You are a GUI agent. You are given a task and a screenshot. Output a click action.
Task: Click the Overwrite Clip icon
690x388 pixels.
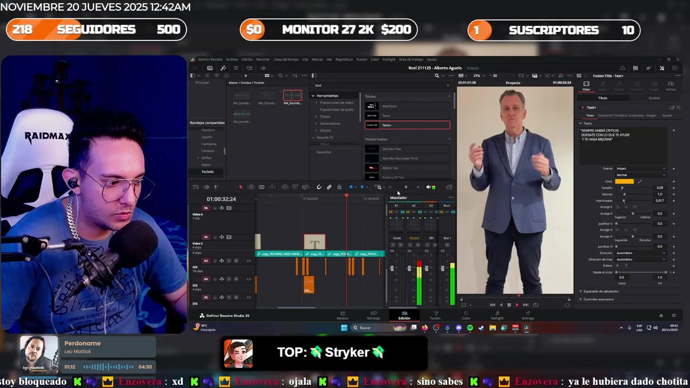295,187
